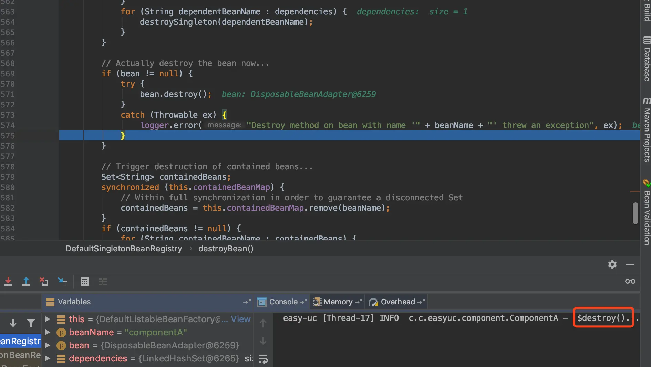Click the pin icon beside Console

click(303, 302)
